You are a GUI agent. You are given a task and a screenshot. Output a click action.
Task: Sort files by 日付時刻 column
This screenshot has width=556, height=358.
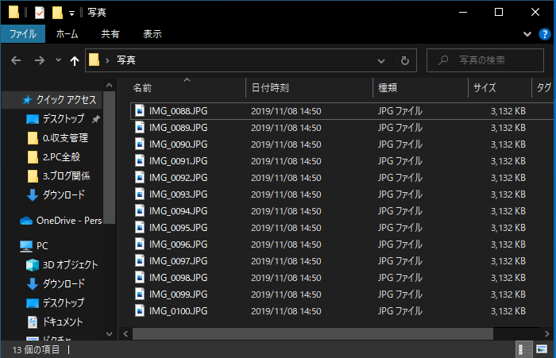click(270, 88)
